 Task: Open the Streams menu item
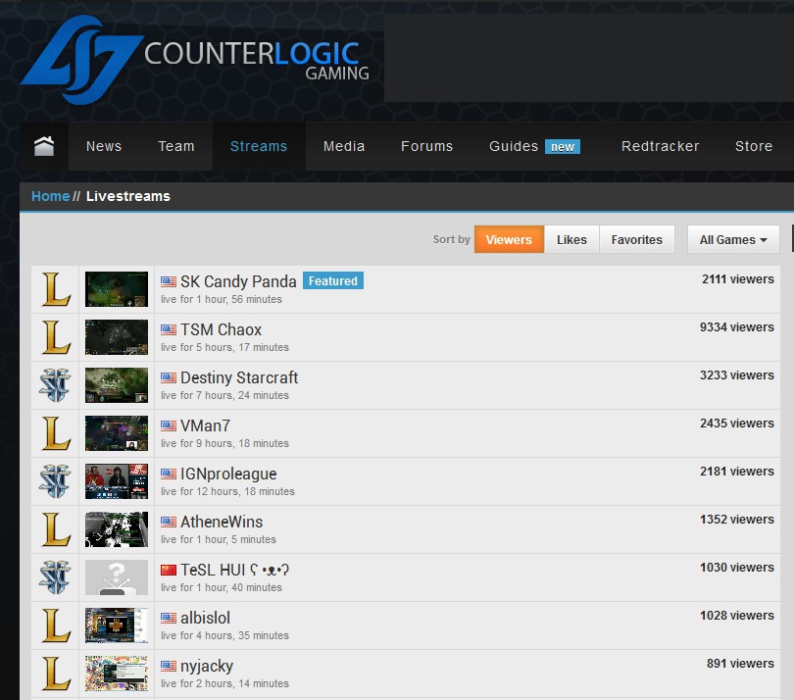(259, 146)
